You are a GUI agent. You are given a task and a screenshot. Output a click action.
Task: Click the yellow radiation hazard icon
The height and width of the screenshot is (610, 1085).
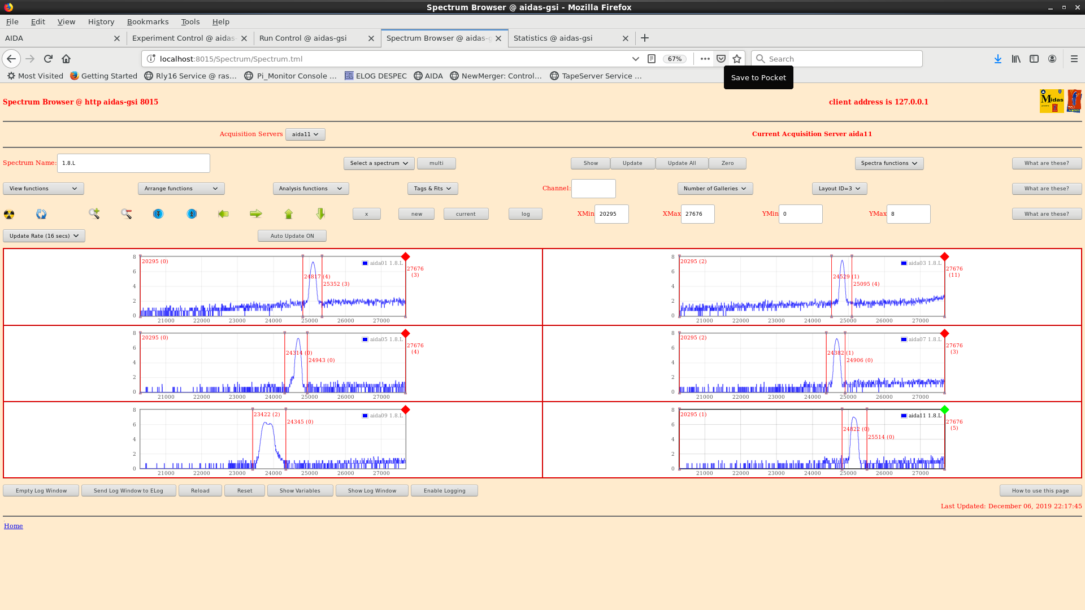[9, 214]
